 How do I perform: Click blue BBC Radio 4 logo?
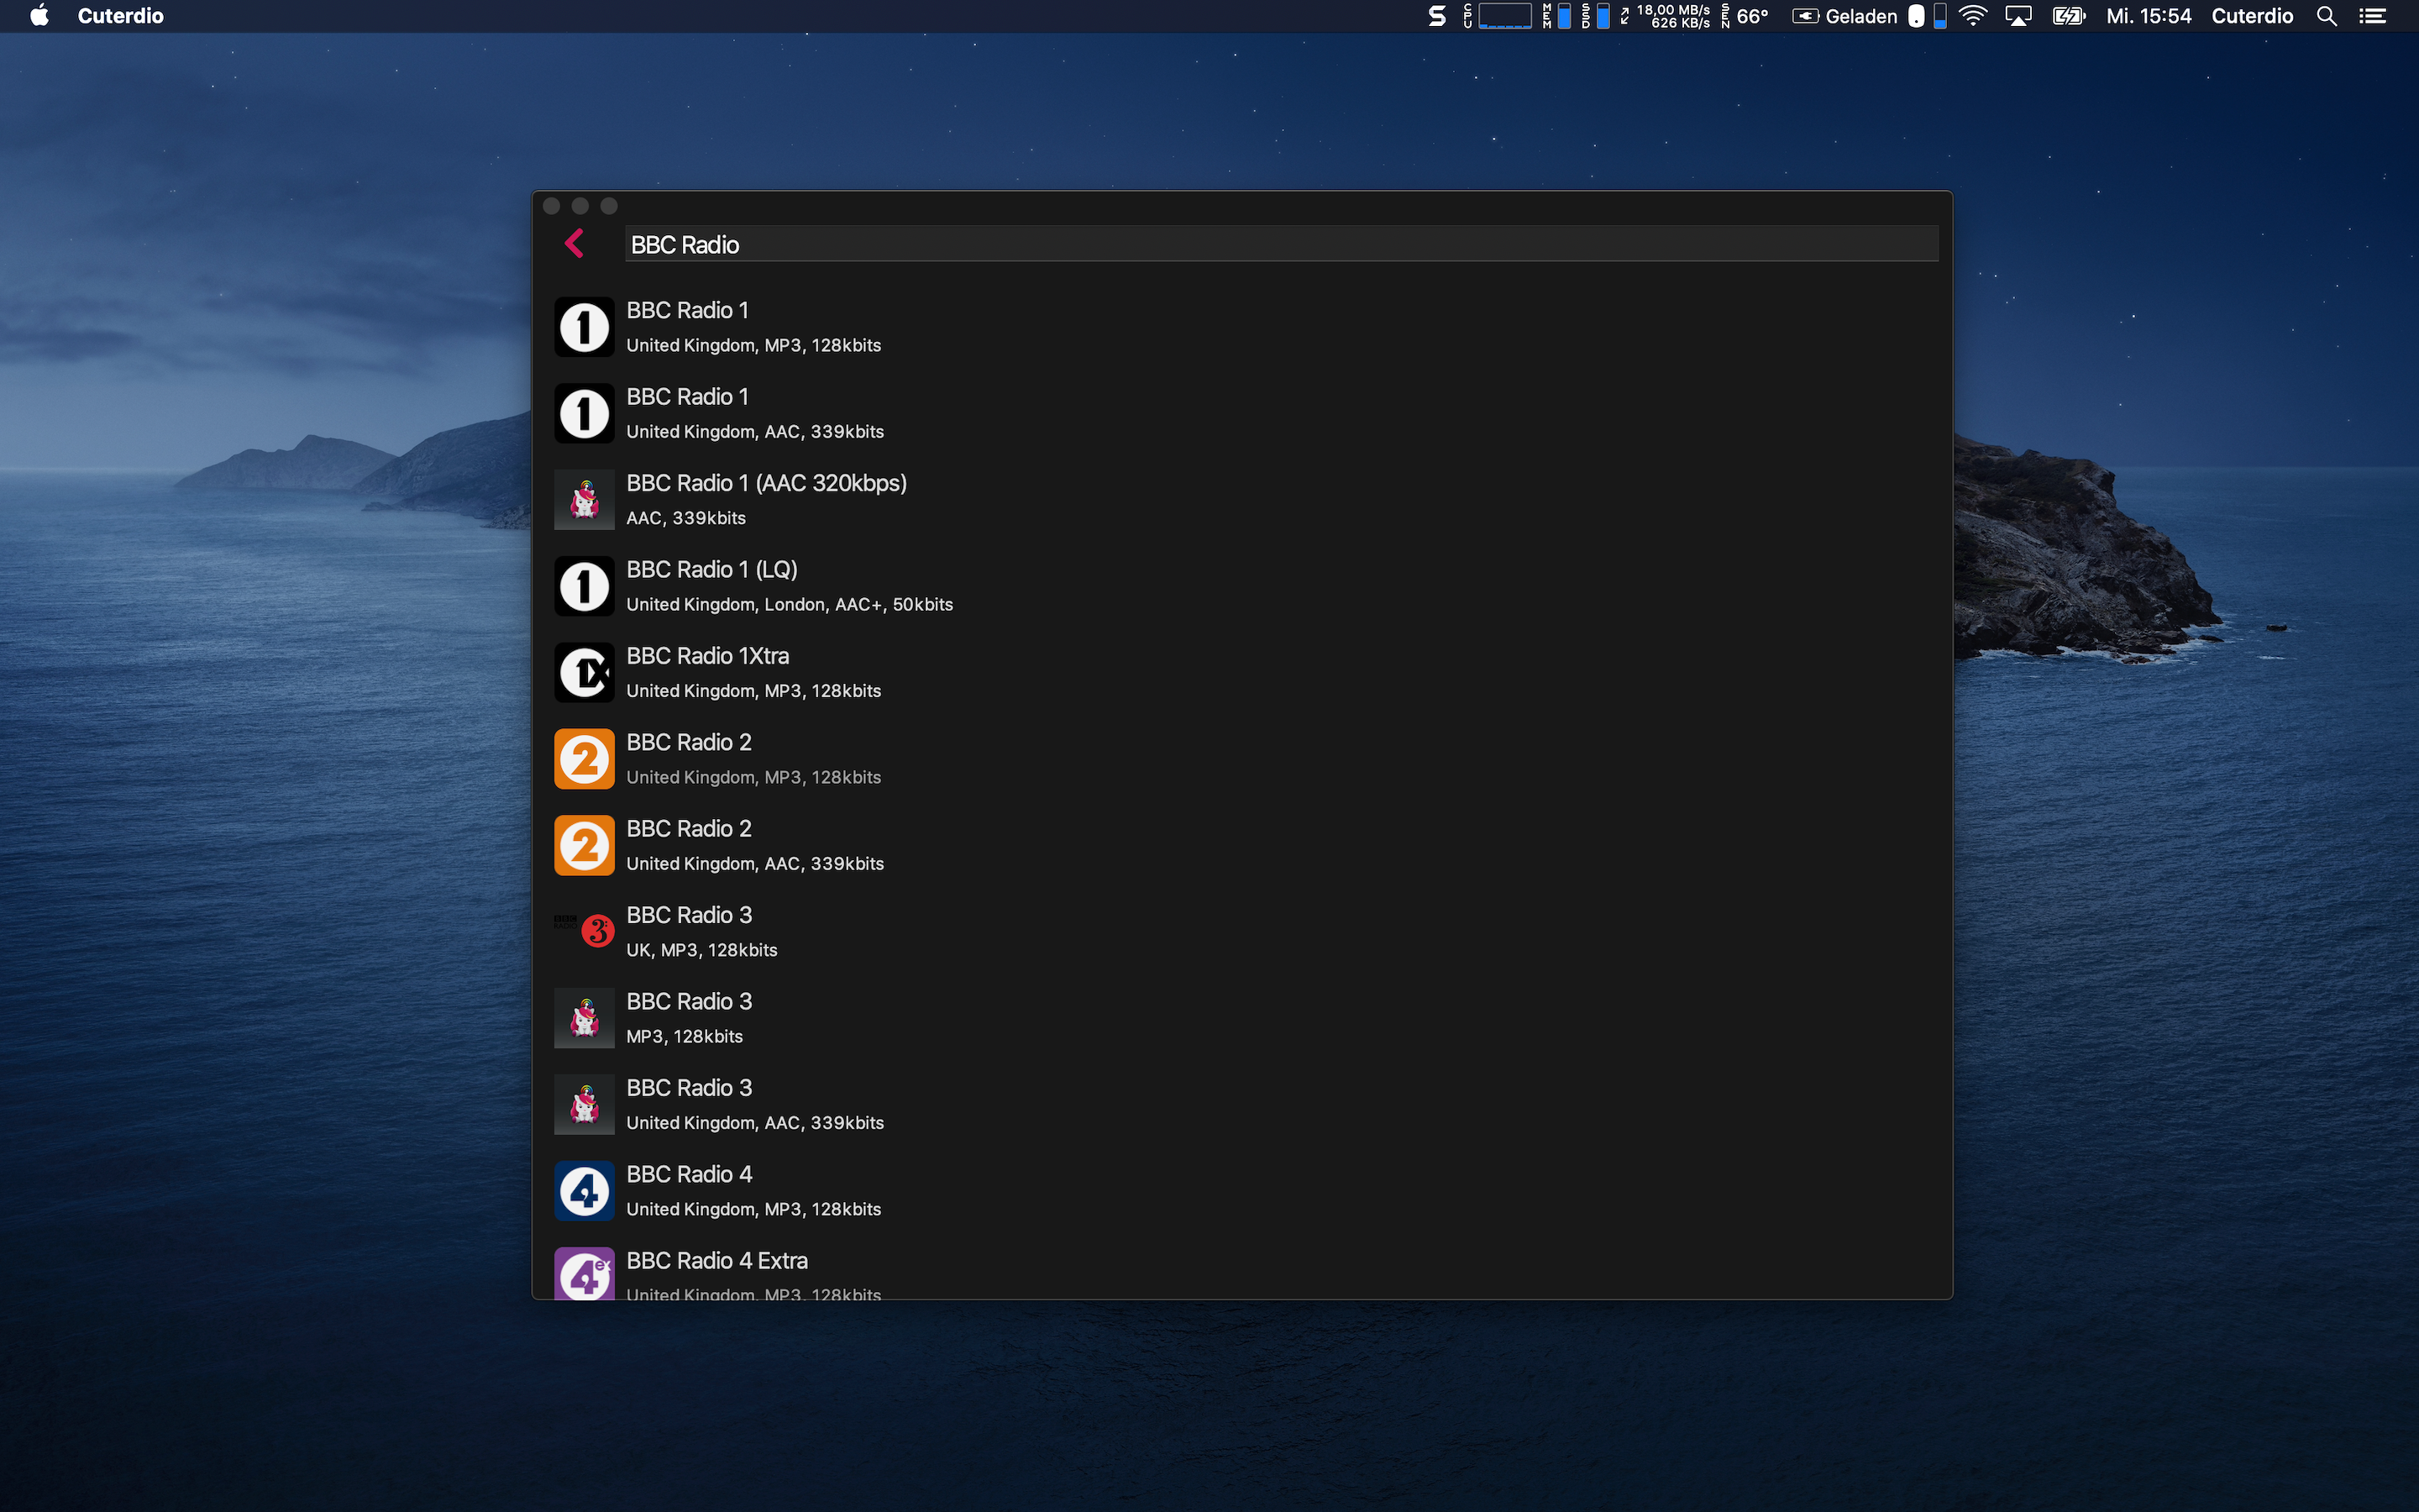click(585, 1191)
